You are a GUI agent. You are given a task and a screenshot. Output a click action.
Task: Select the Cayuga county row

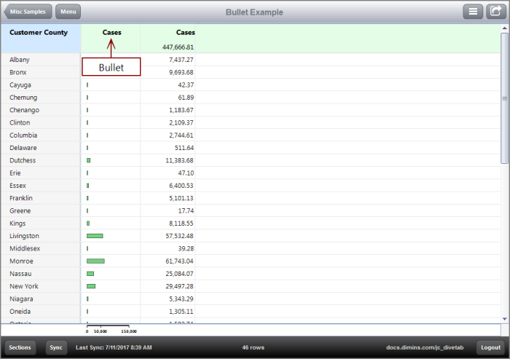251,85
